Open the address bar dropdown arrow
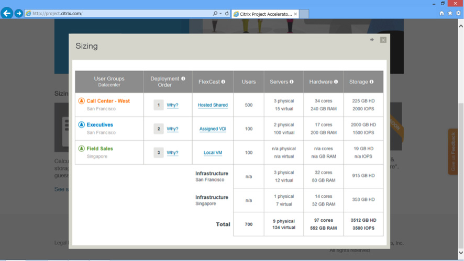This screenshot has height=261, width=464. [x=220, y=14]
